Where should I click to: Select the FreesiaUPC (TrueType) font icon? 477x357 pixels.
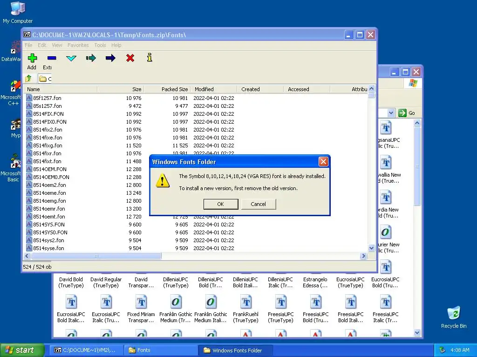click(281, 302)
